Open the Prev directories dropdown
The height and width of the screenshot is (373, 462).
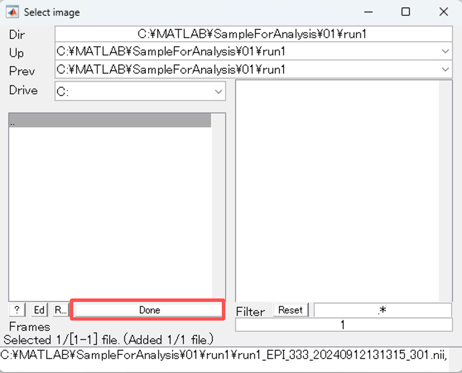point(445,70)
